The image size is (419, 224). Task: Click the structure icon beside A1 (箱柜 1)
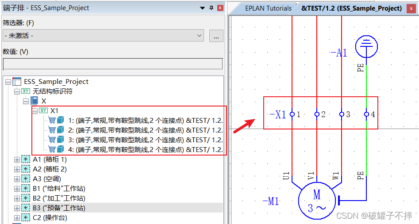26,159
